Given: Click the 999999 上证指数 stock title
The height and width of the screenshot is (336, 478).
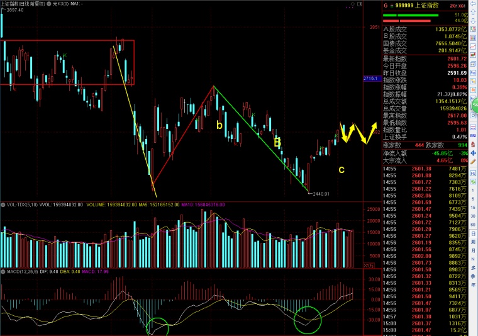Looking at the screenshot, I should (415, 5).
